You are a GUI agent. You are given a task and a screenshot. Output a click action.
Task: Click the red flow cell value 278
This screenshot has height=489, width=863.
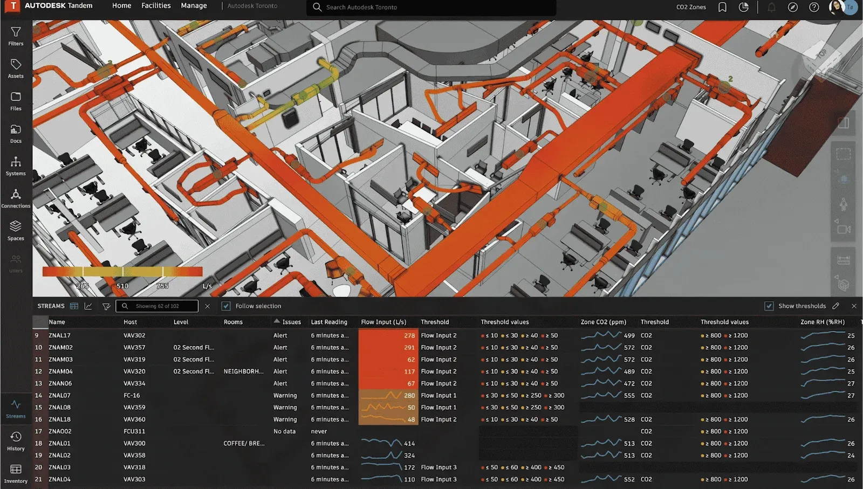tap(388, 335)
